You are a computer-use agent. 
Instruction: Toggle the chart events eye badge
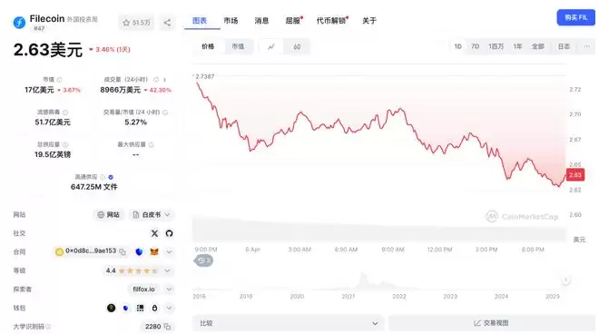pos(203,260)
